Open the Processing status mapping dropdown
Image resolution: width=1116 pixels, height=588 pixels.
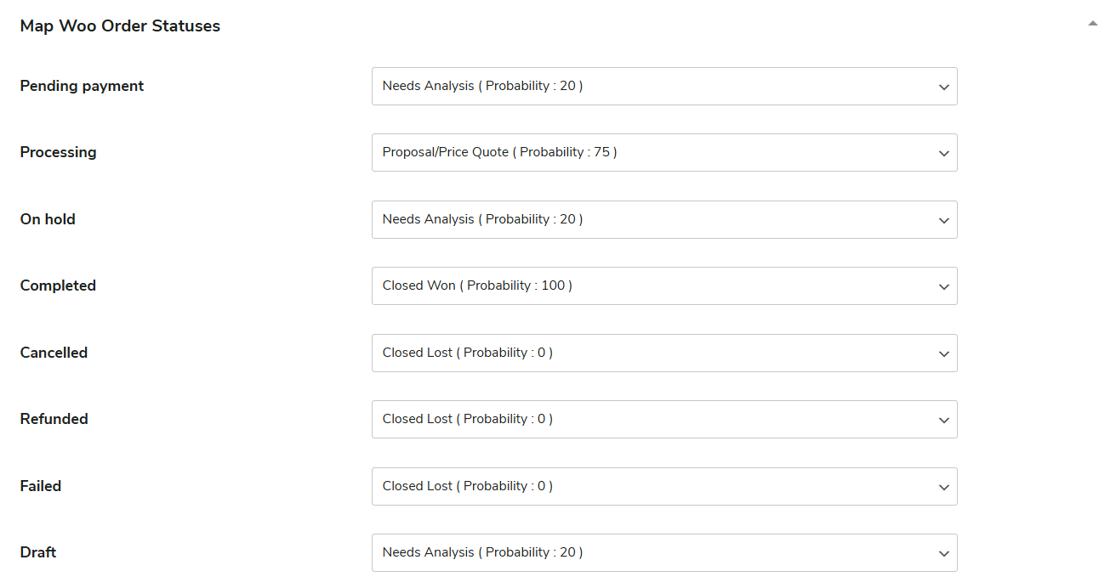pyautogui.click(x=663, y=153)
